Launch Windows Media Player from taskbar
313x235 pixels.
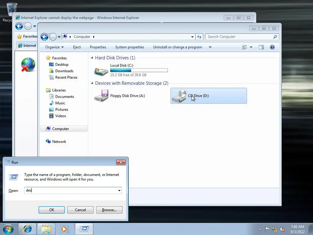click(x=64, y=229)
